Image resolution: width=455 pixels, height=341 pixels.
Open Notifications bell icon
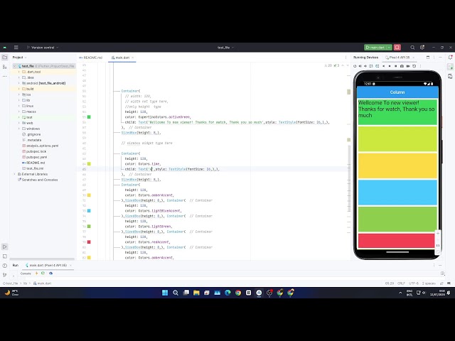[450, 58]
